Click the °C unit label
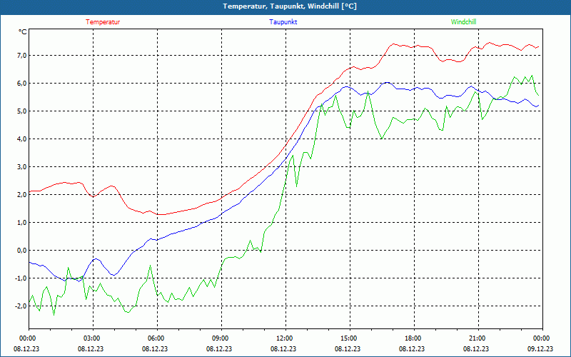Screen dimensions: 571x357 click(23, 32)
